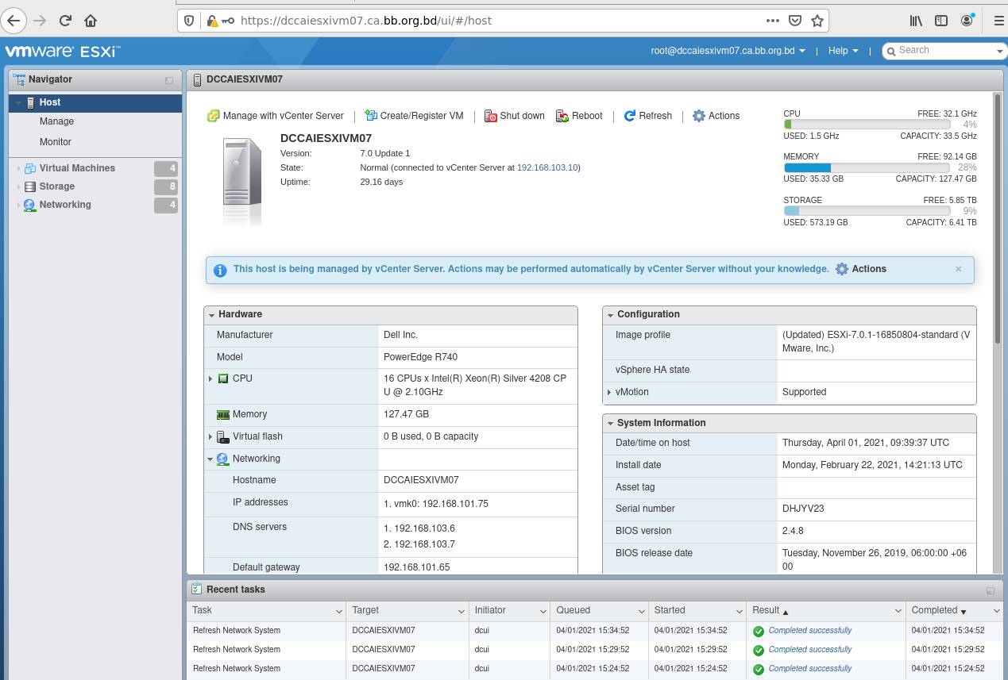Click the CPU usage bar
This screenshot has height=680, width=1008.
[867, 125]
